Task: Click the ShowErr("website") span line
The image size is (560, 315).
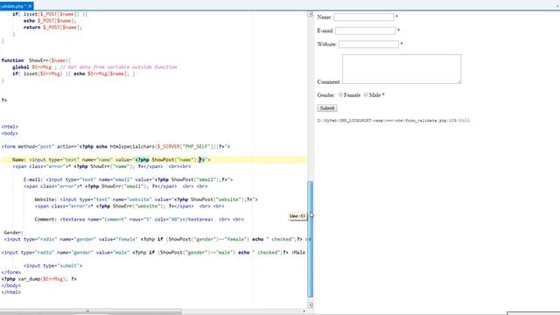Action: point(129,206)
